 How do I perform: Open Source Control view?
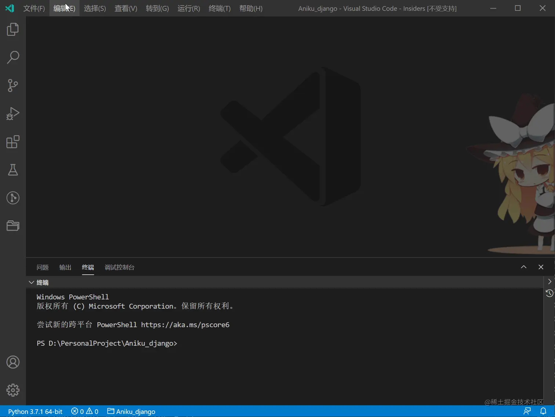point(13,85)
